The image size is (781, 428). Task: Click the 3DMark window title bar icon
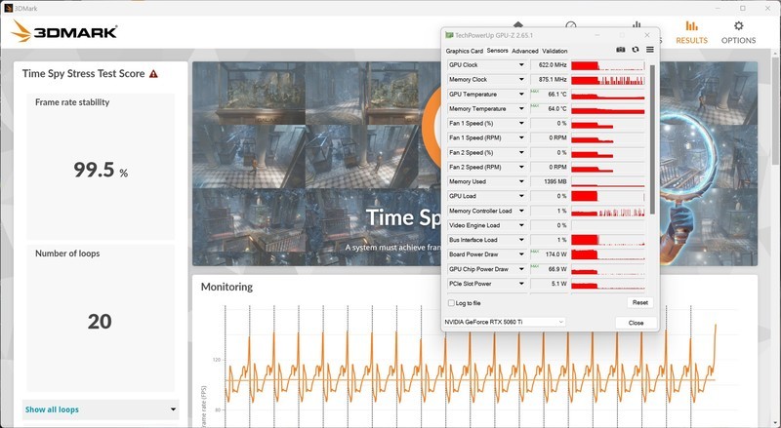tap(8, 8)
